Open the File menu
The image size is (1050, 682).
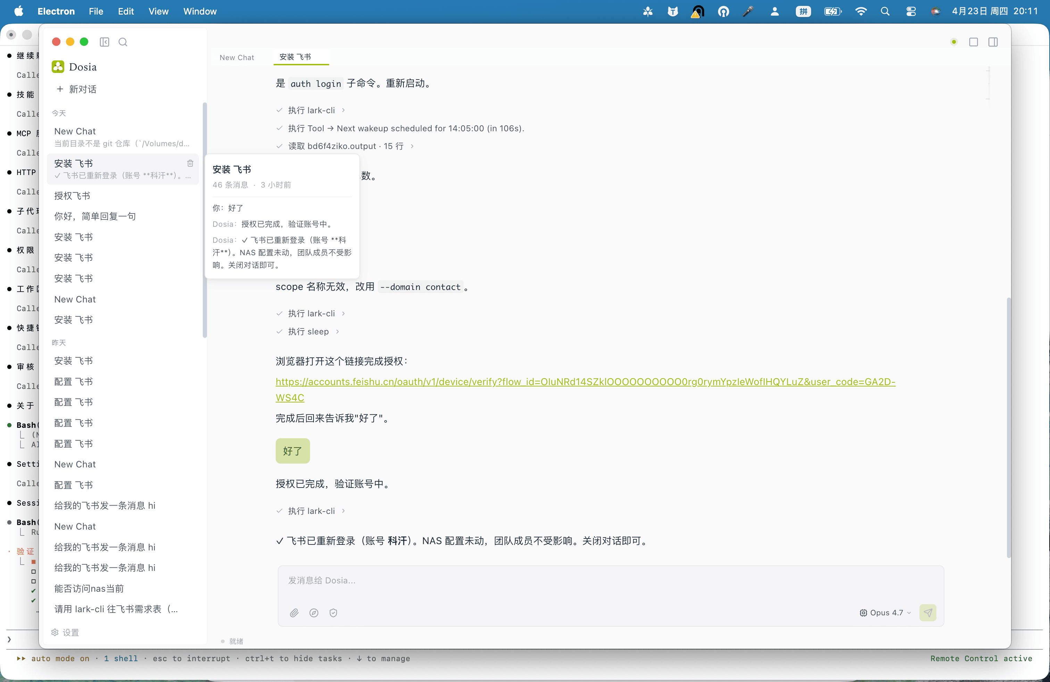[96, 11]
